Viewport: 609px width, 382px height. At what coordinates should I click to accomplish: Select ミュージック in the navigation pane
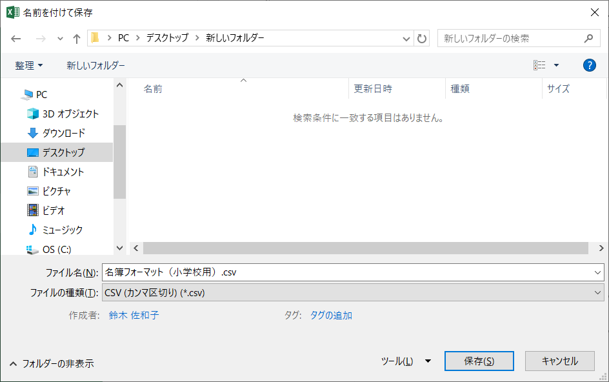tap(62, 230)
